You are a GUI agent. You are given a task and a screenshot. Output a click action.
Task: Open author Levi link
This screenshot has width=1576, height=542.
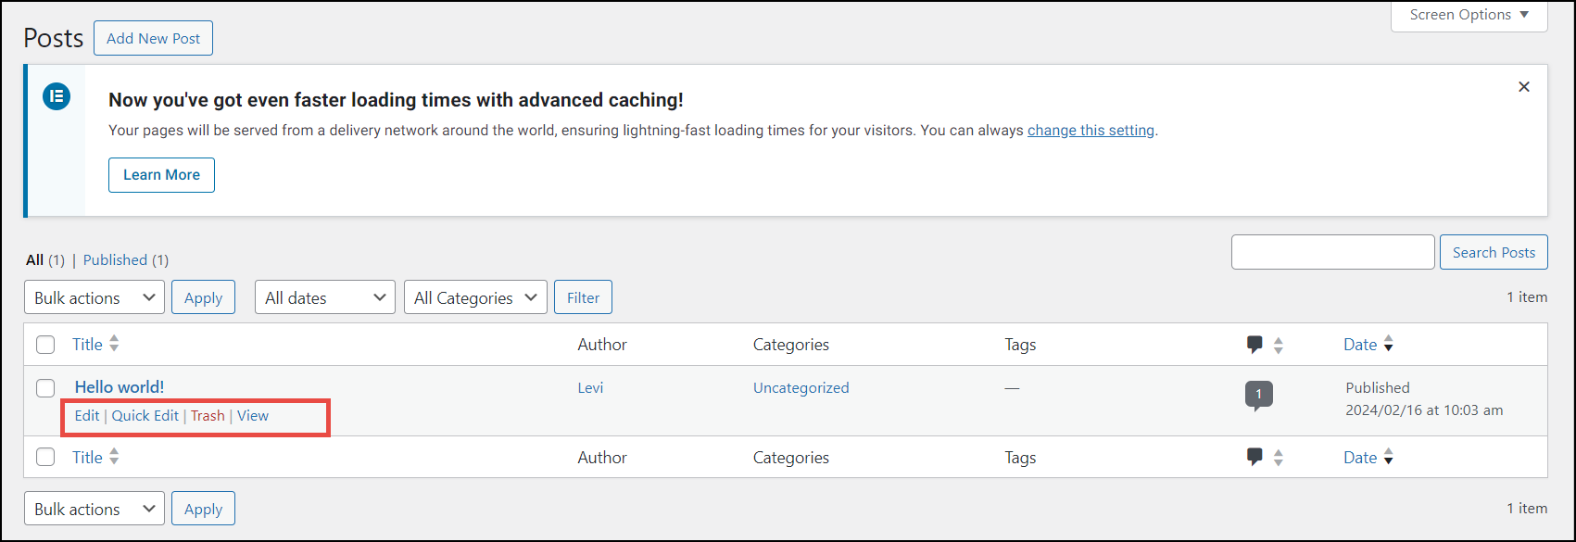tap(590, 388)
